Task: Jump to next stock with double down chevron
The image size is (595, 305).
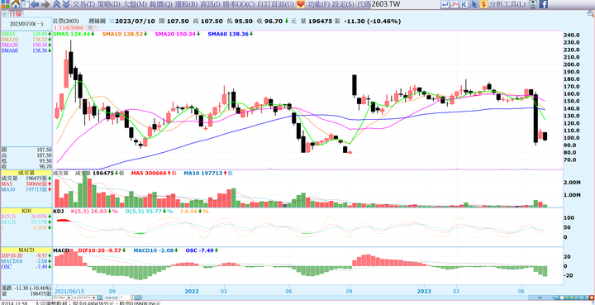Action: click(66, 4)
